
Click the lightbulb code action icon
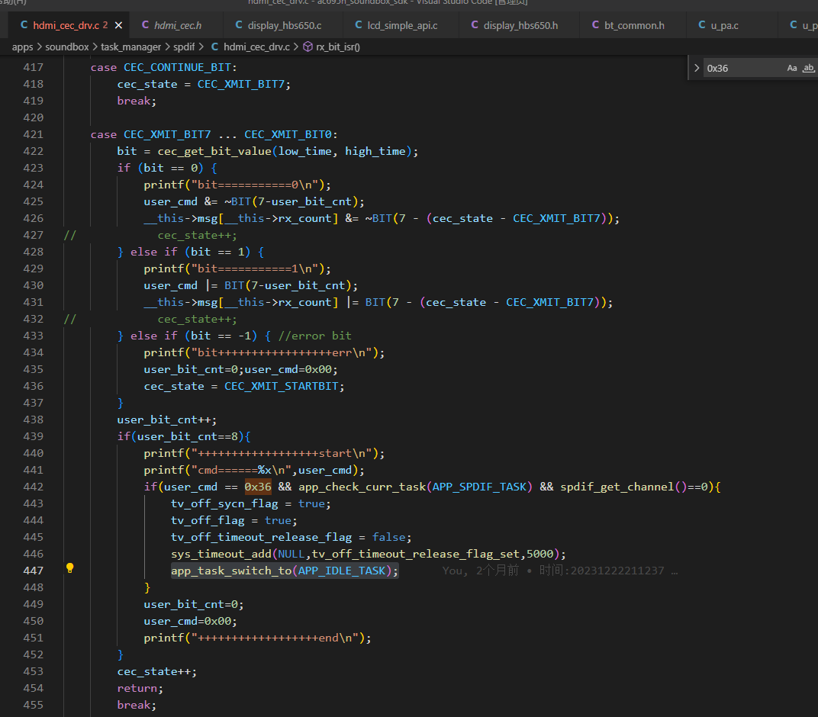70,568
